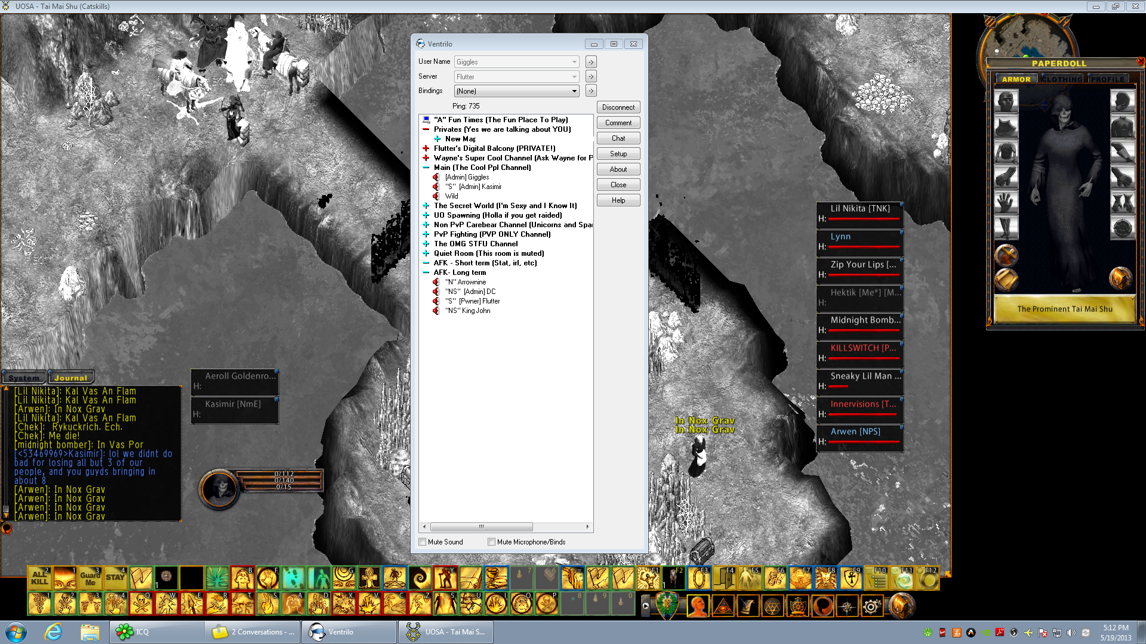Click the Comment button

point(618,123)
